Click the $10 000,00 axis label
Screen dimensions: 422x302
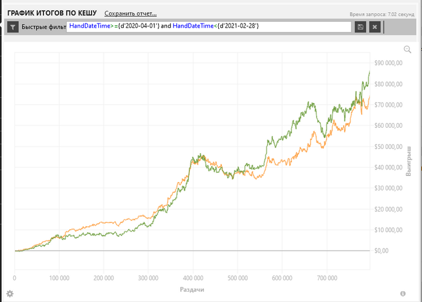click(388, 230)
